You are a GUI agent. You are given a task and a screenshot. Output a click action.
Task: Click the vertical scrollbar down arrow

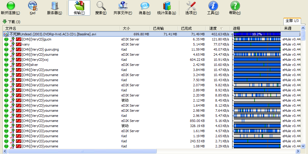click(303, 146)
